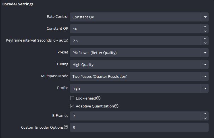The height and width of the screenshot is (138, 214).
Task: Decrease Constant QP with the down arrow
Action: point(205,31)
